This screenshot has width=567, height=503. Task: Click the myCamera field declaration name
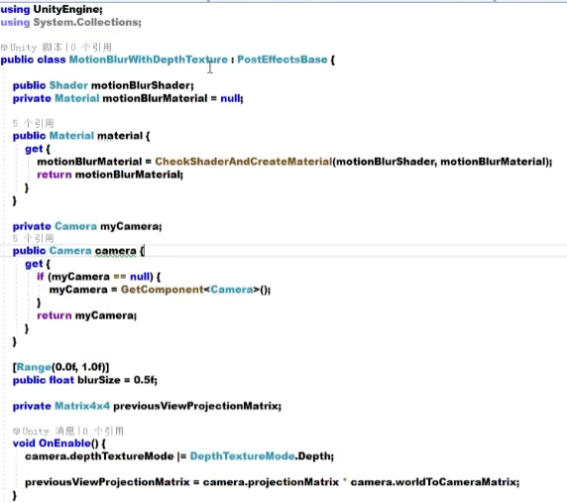coord(130,226)
